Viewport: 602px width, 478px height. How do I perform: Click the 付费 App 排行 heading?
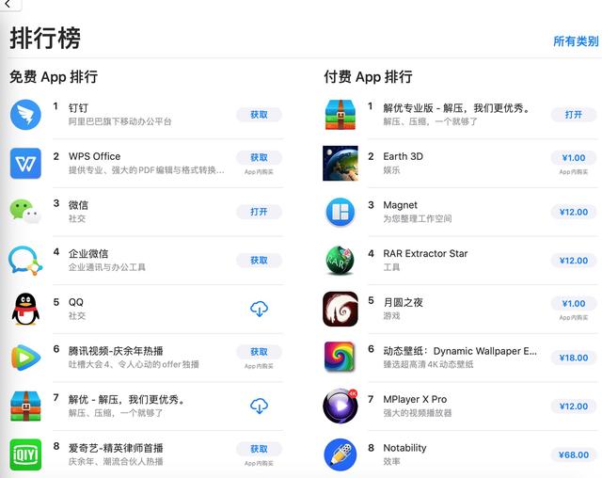(368, 77)
